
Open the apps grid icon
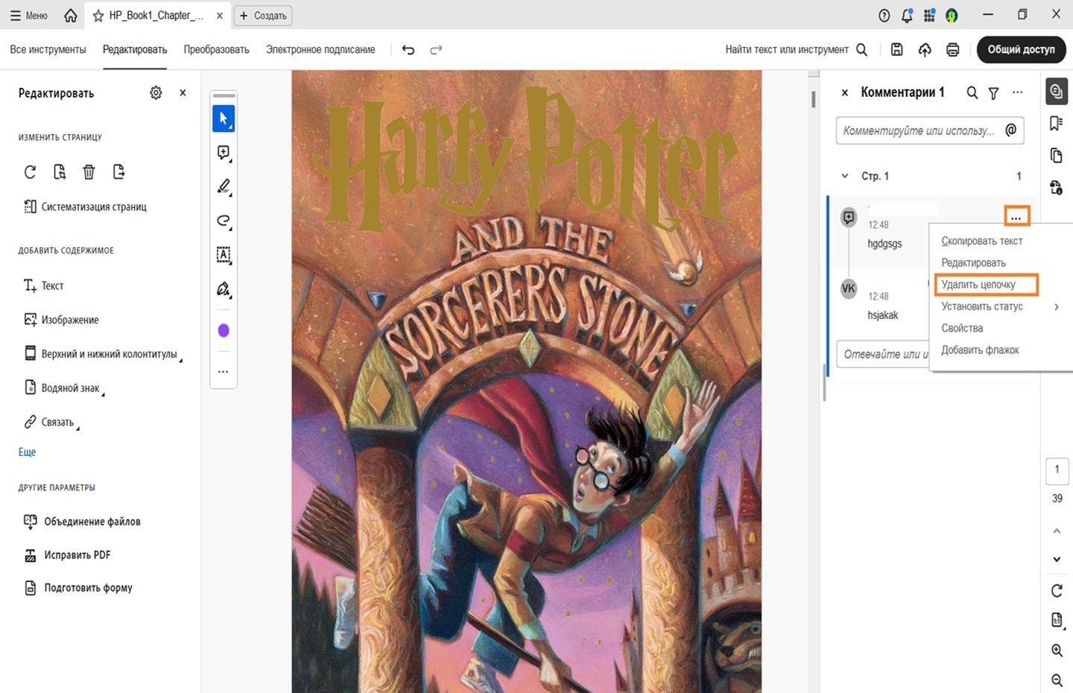pyautogui.click(x=929, y=16)
